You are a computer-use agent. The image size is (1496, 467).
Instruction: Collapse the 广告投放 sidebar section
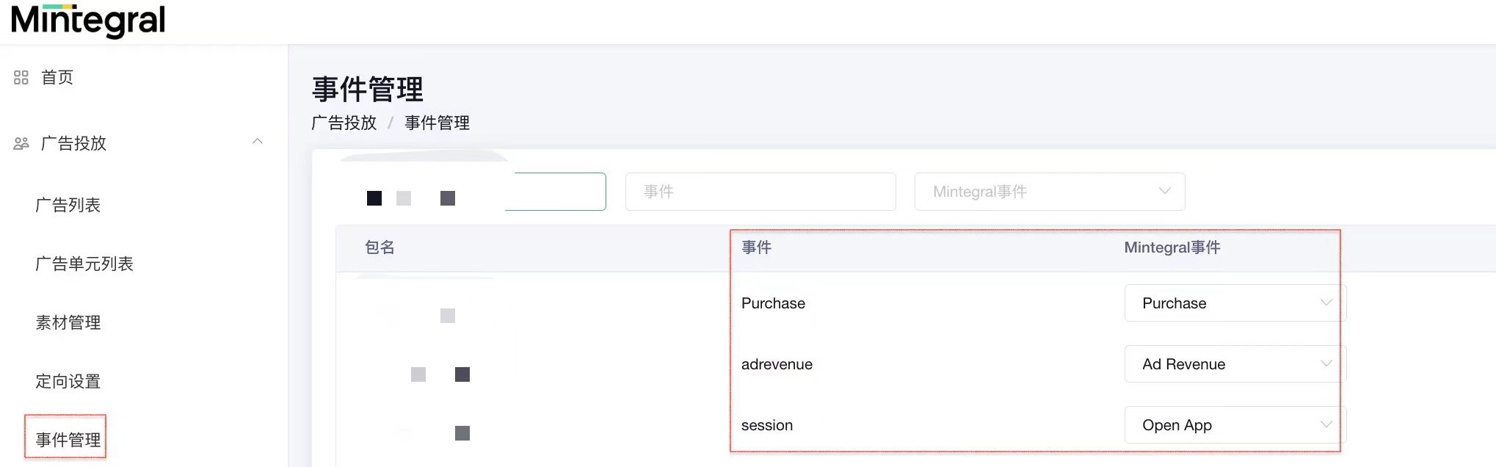[257, 141]
